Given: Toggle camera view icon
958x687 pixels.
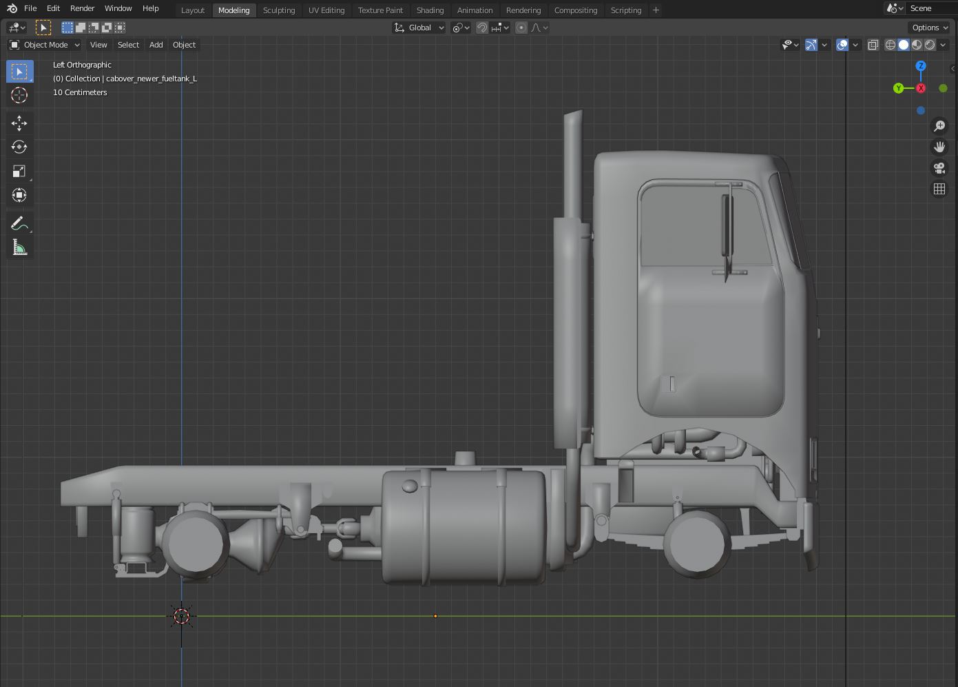Looking at the screenshot, I should point(939,168).
